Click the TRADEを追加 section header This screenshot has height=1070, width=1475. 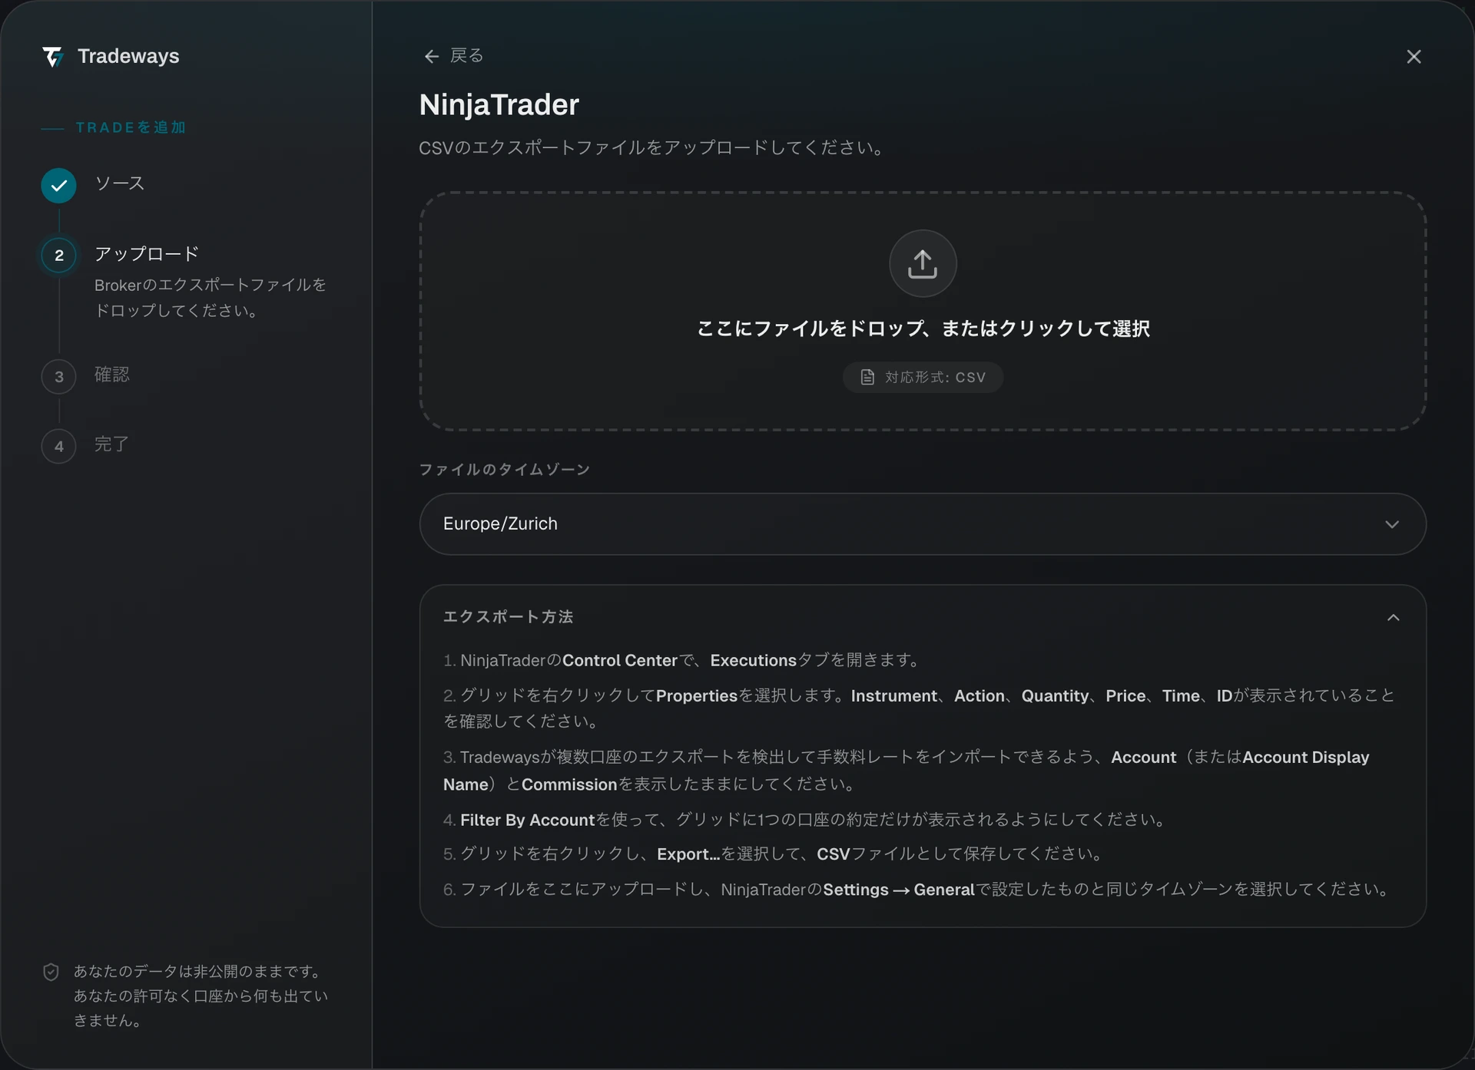(131, 127)
